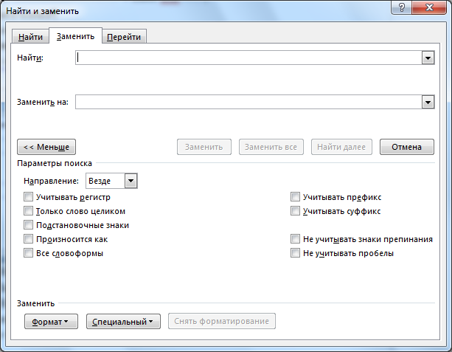Cancel with the Отмена button
This screenshot has height=352, width=452.
407,147
